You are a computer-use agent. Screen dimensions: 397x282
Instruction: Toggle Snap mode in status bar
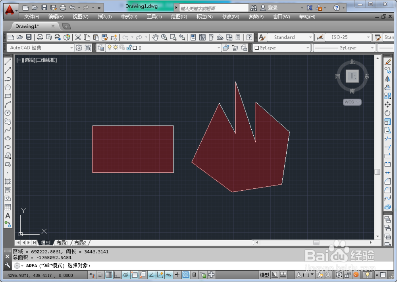pyautogui.click(x=100, y=275)
